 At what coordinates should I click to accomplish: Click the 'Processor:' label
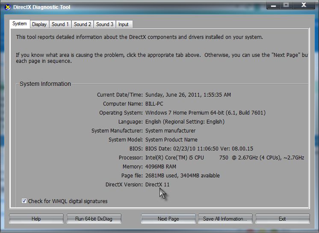(x=131, y=158)
